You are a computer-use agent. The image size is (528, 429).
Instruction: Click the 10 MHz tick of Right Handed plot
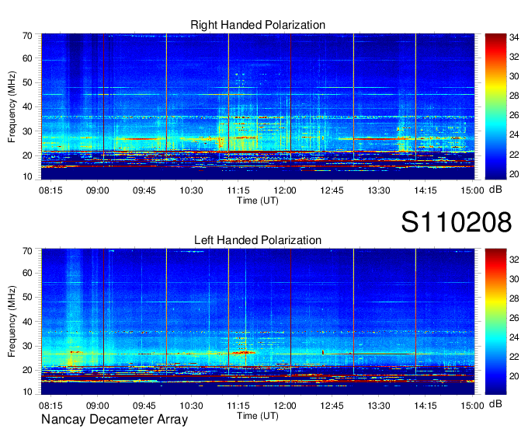tap(27, 176)
